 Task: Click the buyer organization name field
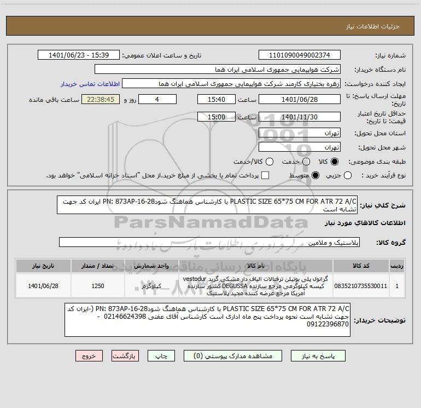218,69
